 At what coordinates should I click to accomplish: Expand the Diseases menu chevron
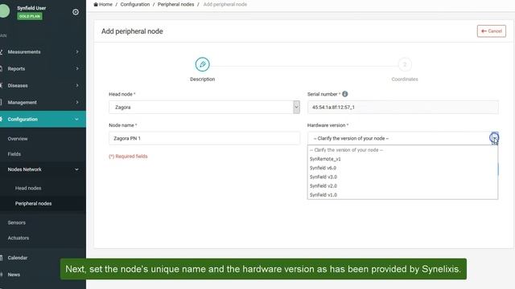coord(77,86)
